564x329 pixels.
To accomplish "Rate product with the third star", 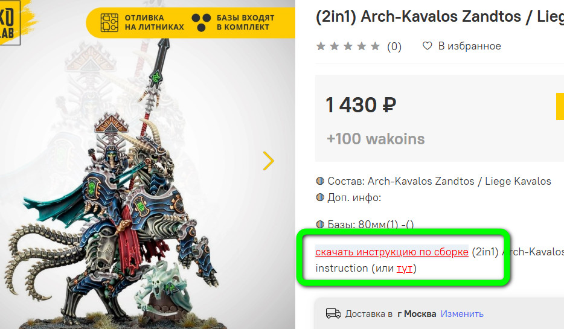I will [x=348, y=46].
